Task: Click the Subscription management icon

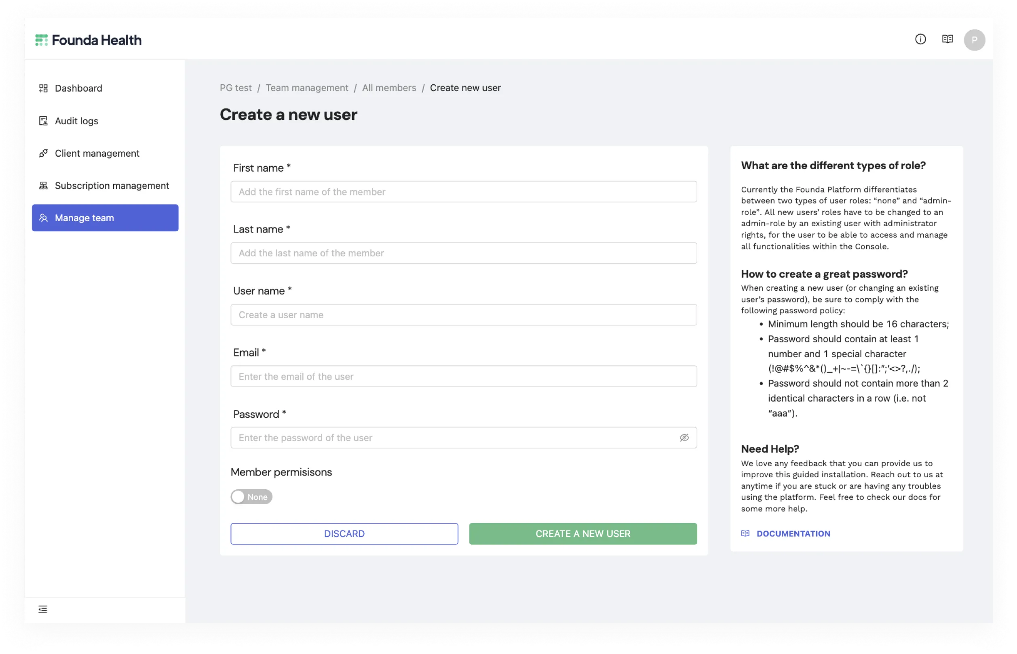Action: click(43, 186)
